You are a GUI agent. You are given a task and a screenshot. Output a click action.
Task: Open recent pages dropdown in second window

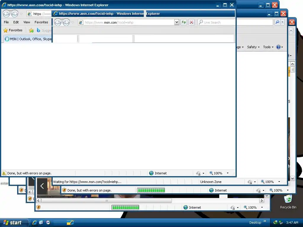coord(73,22)
